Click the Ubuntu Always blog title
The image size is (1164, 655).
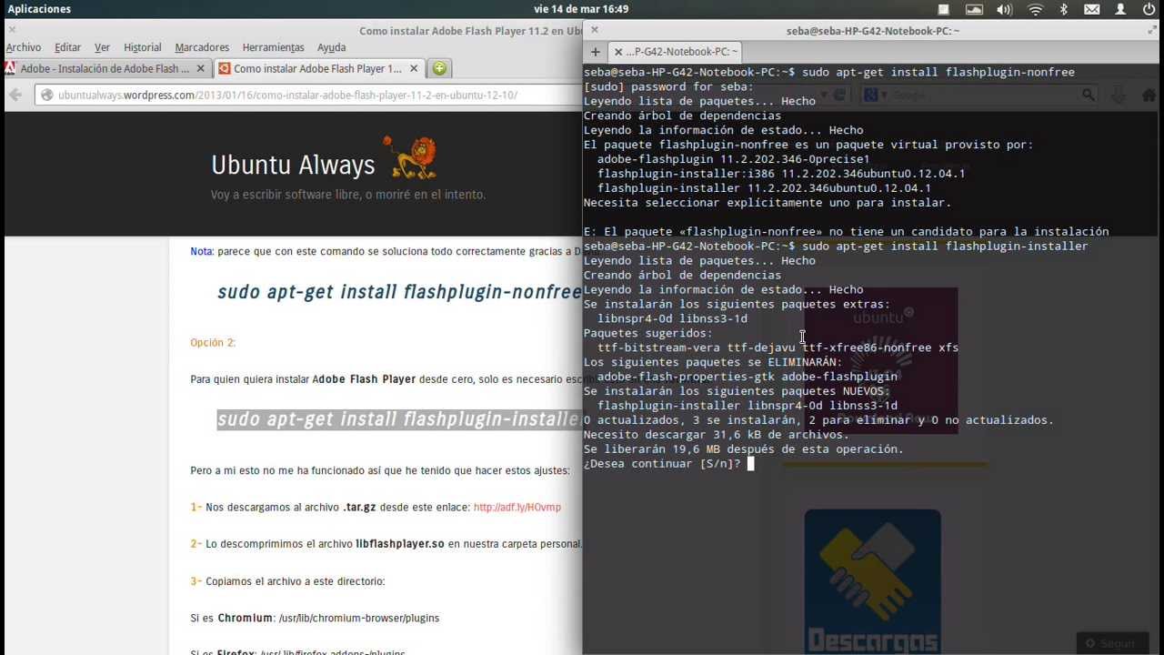tap(293, 165)
